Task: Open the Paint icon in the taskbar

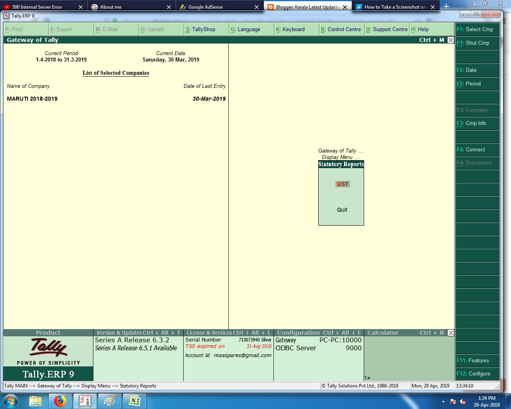Action: pos(109,401)
